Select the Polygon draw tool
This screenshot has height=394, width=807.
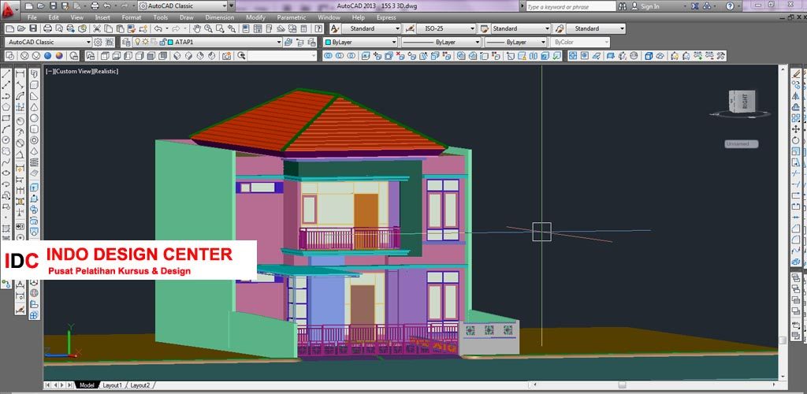coord(6,107)
